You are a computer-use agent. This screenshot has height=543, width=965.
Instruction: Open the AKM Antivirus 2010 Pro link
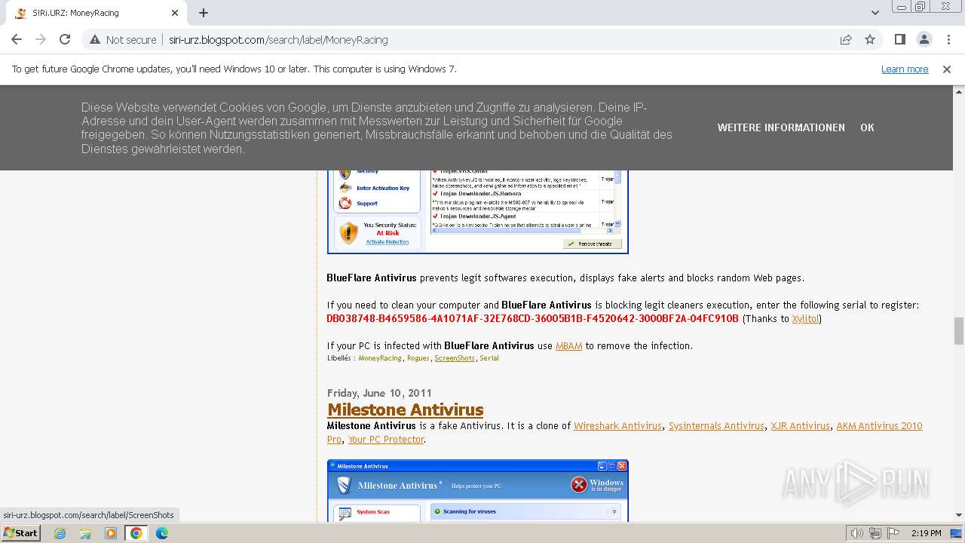879,426
